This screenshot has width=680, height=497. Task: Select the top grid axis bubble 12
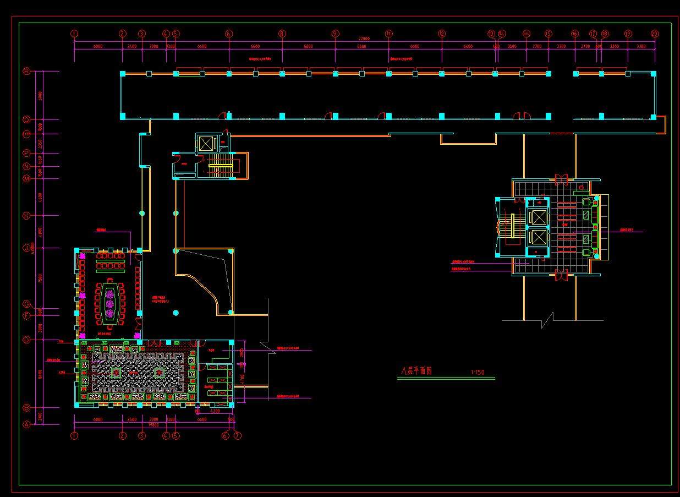[441, 34]
